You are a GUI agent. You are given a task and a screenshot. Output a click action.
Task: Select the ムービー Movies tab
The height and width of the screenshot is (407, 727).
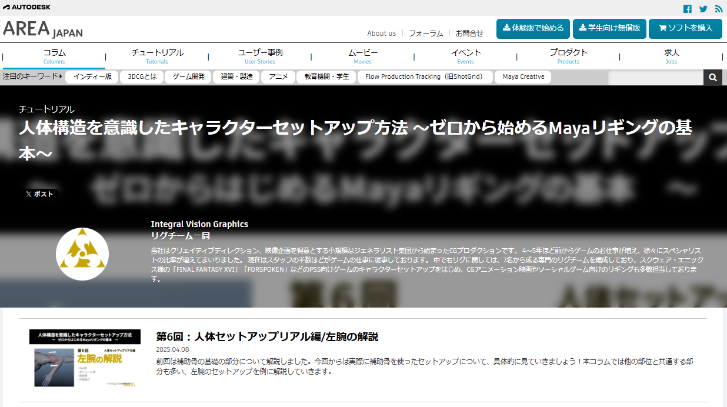[x=363, y=56]
